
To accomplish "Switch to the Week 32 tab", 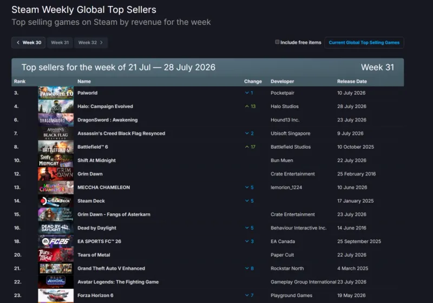I will click(91, 43).
